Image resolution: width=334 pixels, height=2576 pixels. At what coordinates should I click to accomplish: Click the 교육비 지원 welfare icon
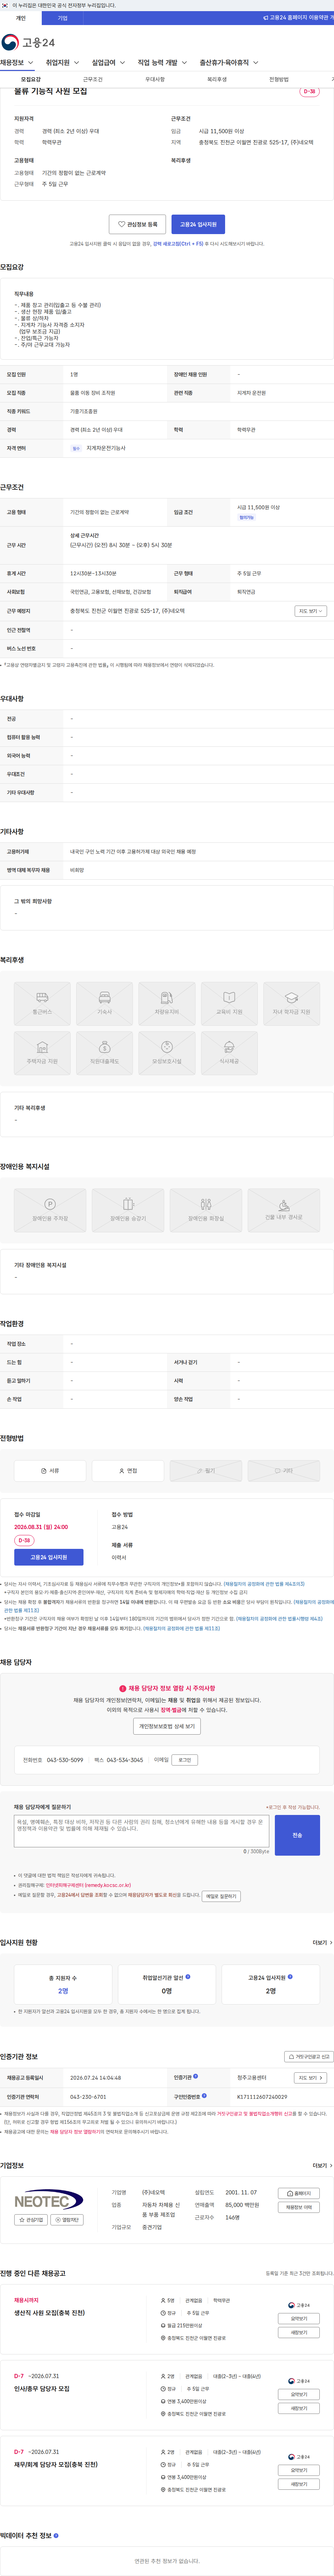pyautogui.click(x=229, y=1003)
